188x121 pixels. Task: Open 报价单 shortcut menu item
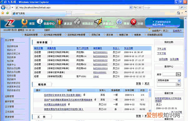pyautogui.click(x=110, y=35)
